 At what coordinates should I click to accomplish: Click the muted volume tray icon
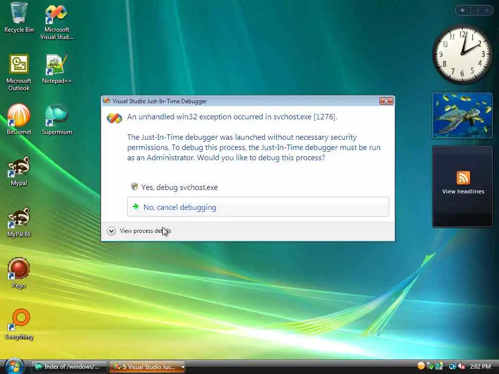pos(461,366)
